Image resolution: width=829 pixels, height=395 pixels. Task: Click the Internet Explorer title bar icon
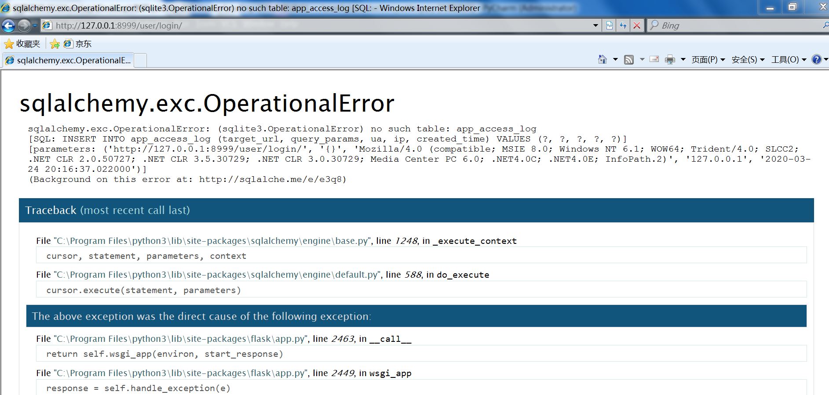(x=5, y=8)
